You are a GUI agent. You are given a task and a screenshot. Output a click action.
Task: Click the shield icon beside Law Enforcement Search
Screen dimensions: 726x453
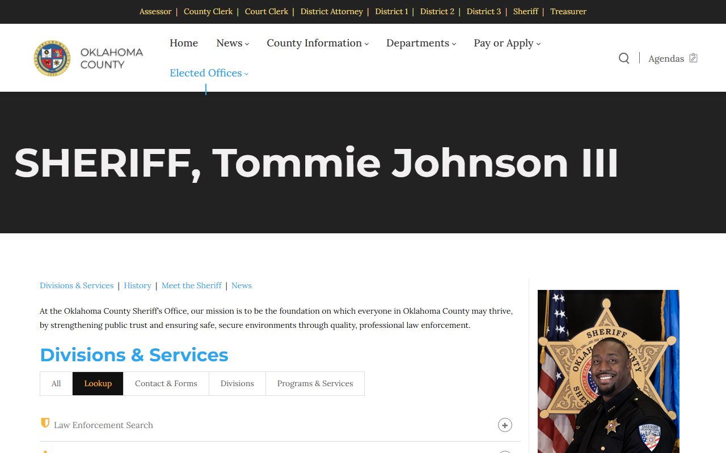[x=45, y=423]
